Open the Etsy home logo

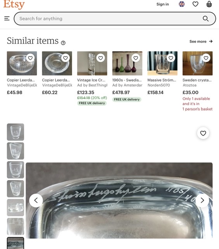14,4
